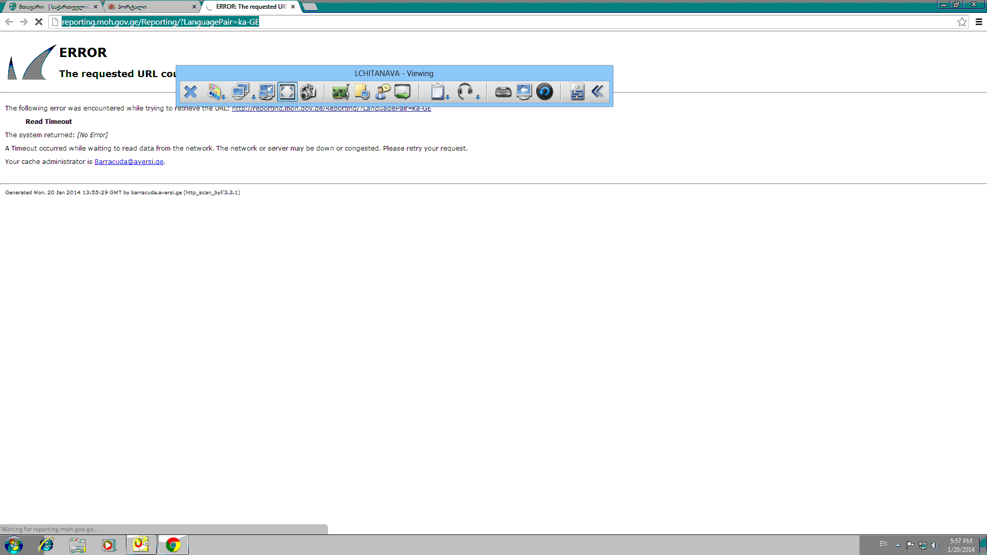Open the chat with user icon

click(383, 92)
